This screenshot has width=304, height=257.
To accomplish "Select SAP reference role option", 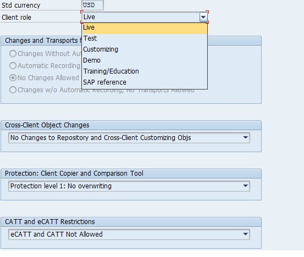I will pos(145,82).
